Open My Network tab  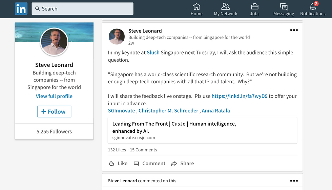[x=226, y=9]
